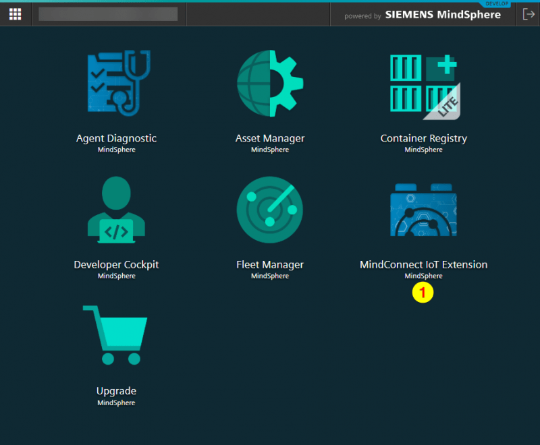
Task: Click the search field in the header
Action: pyautogui.click(x=107, y=13)
